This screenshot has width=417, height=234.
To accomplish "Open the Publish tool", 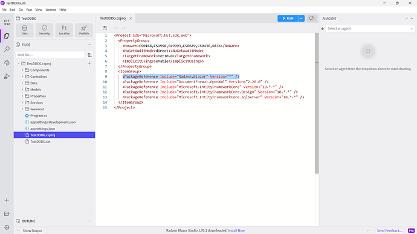I will tap(84, 30).
